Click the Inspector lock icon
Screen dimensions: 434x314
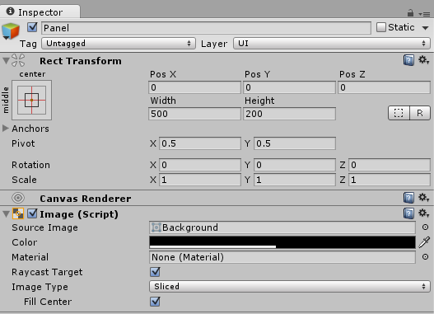(410, 12)
